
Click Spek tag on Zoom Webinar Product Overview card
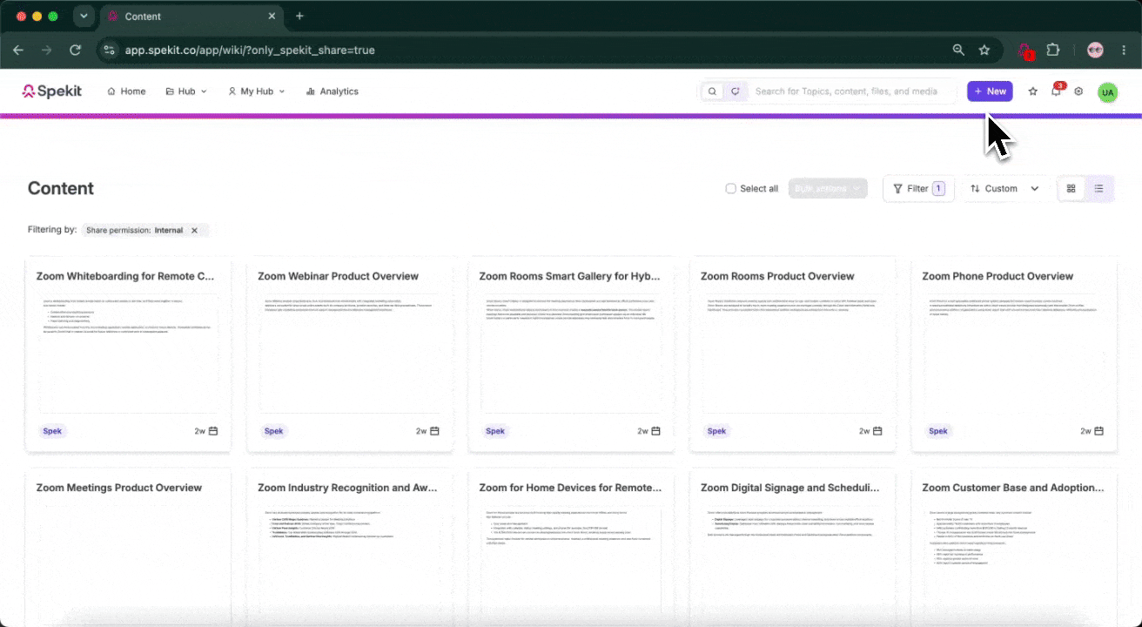(274, 431)
